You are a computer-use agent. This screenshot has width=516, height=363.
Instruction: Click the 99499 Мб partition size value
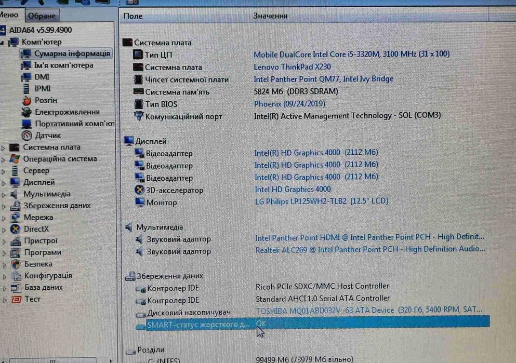point(305,359)
